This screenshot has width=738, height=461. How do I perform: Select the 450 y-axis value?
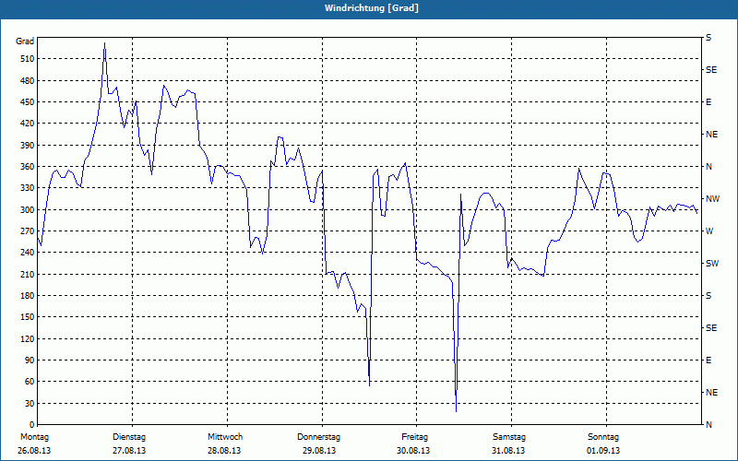28,102
